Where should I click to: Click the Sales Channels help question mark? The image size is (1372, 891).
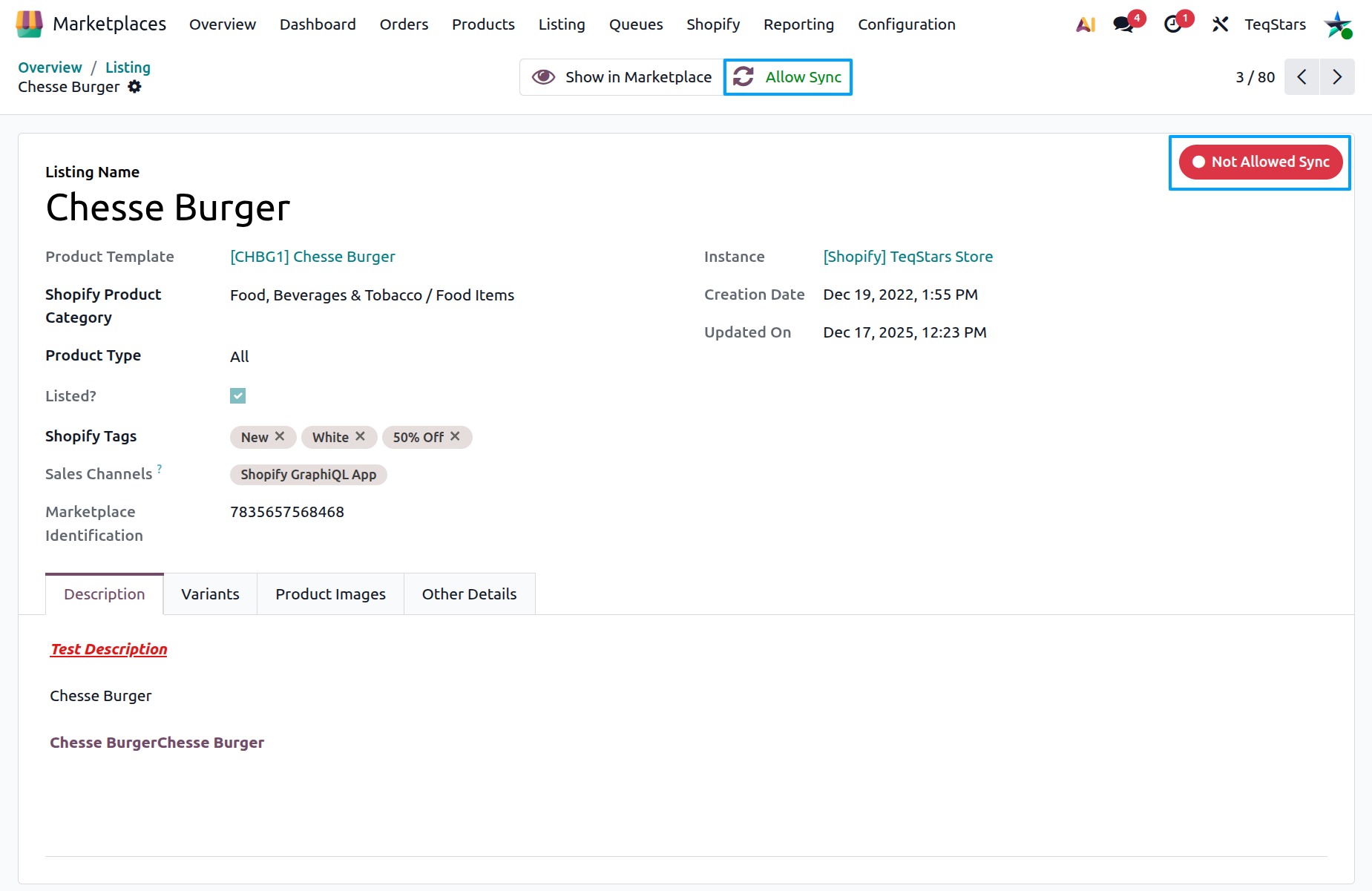(x=160, y=468)
